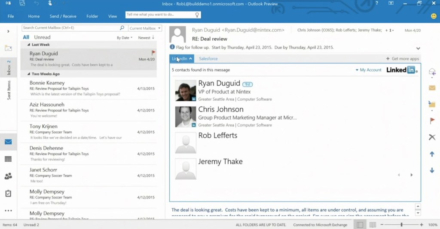This screenshot has height=229, width=440.
Task: Click the search magnifier in mailbox search
Action: tap(122, 28)
